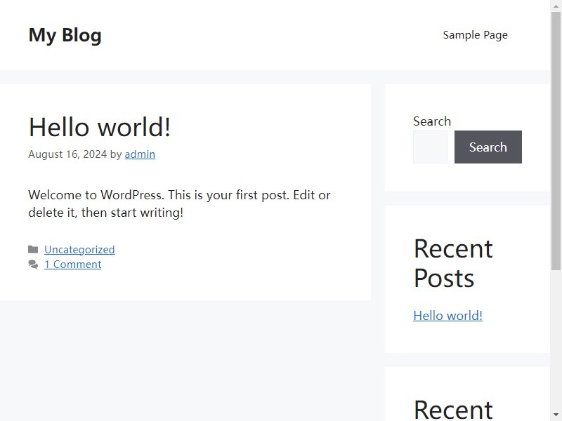Open the 1 Comment link
The height and width of the screenshot is (421, 562).
(73, 265)
